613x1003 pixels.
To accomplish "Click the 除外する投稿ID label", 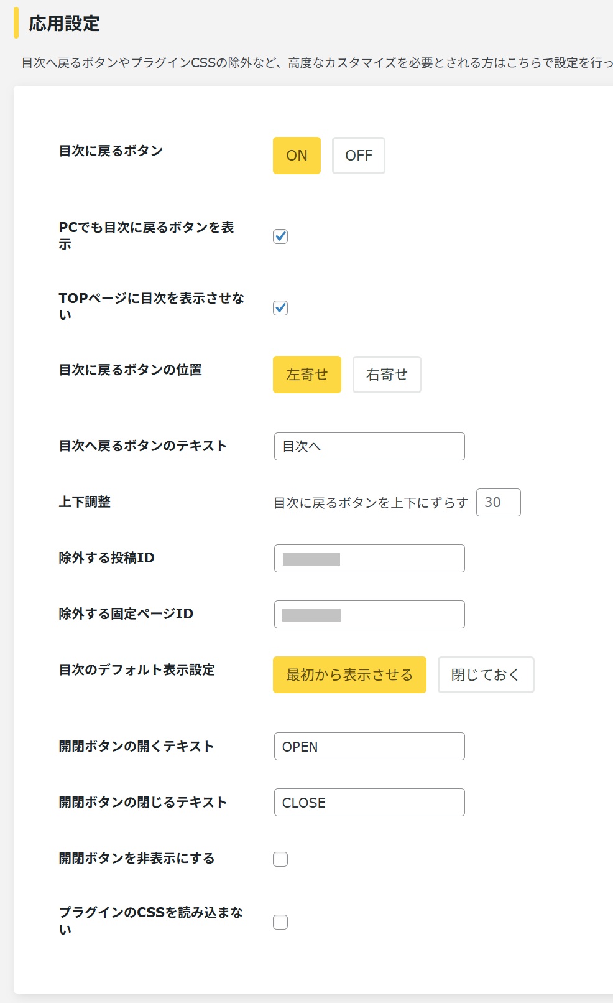I will click(106, 557).
